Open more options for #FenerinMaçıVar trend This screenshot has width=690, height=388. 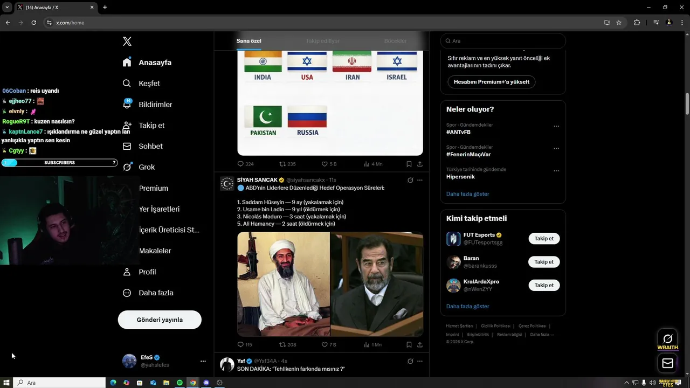556,149
